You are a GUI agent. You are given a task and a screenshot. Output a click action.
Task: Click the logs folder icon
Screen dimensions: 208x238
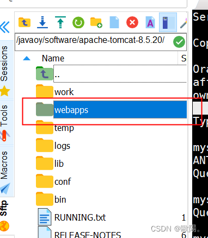pyautogui.click(x=45, y=145)
